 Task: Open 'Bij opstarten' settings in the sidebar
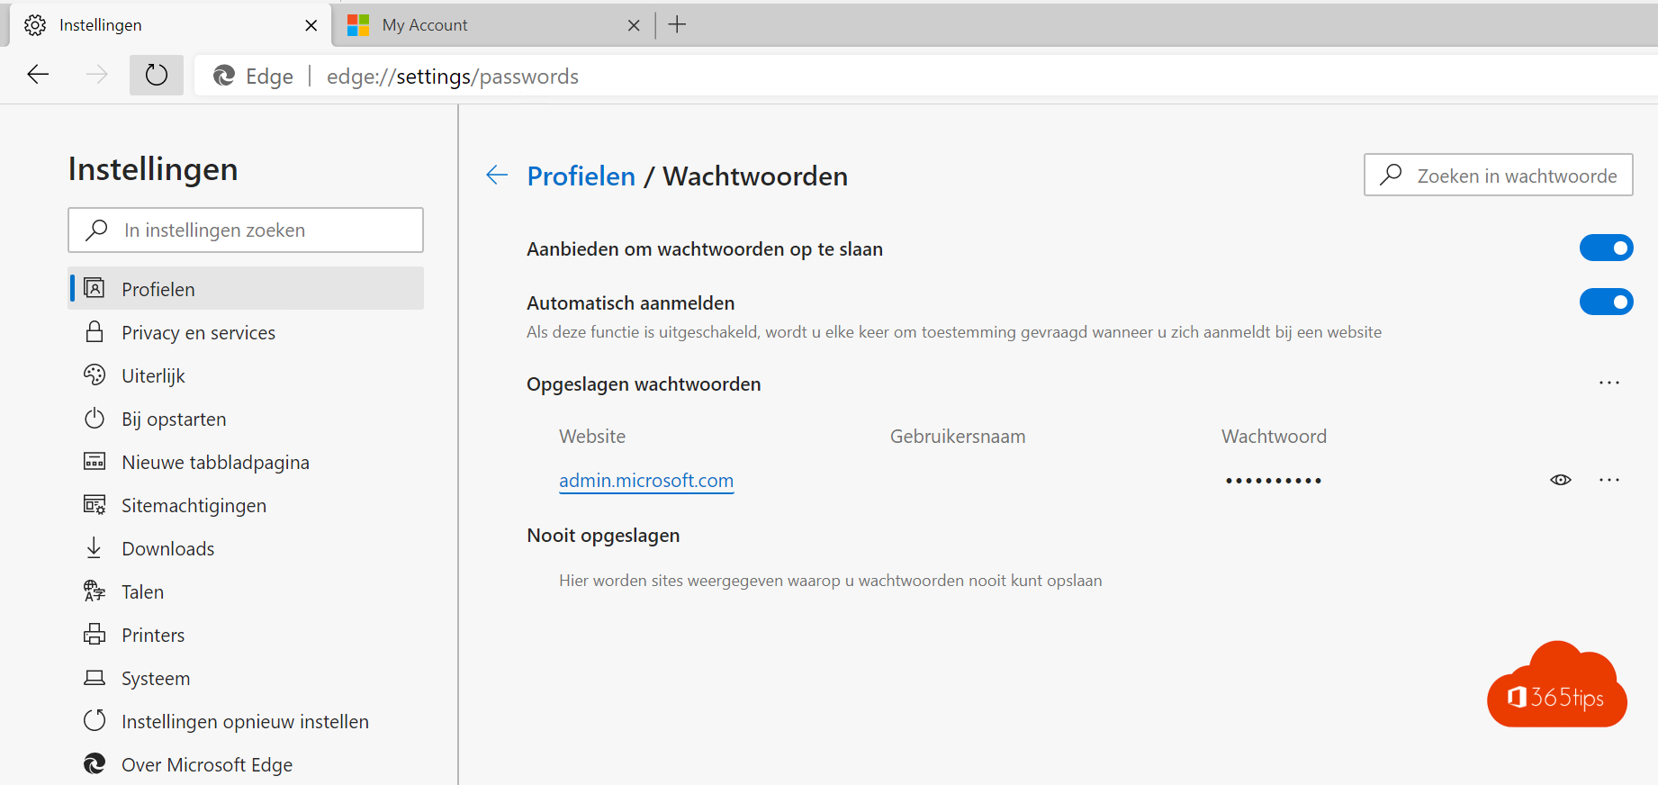click(246, 419)
